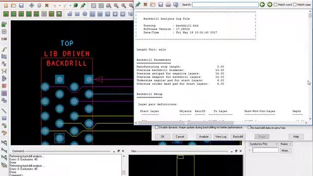The height and width of the screenshot is (176, 313).
Task: Click the name input field beside More...
Action: pyautogui.click(x=266, y=150)
